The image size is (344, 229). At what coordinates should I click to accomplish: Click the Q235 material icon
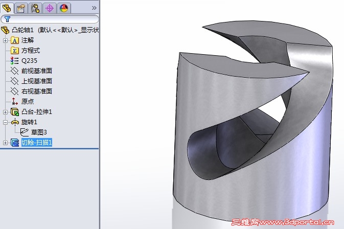[x=15, y=61]
